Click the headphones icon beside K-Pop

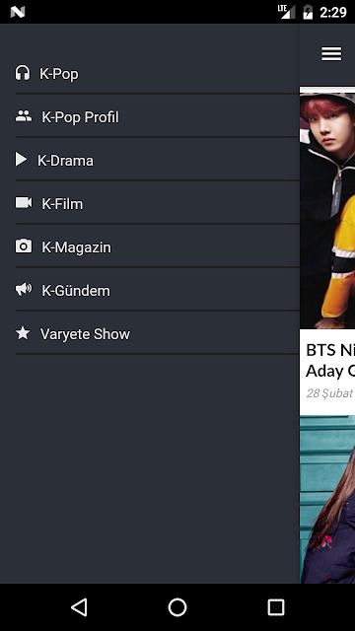click(23, 73)
